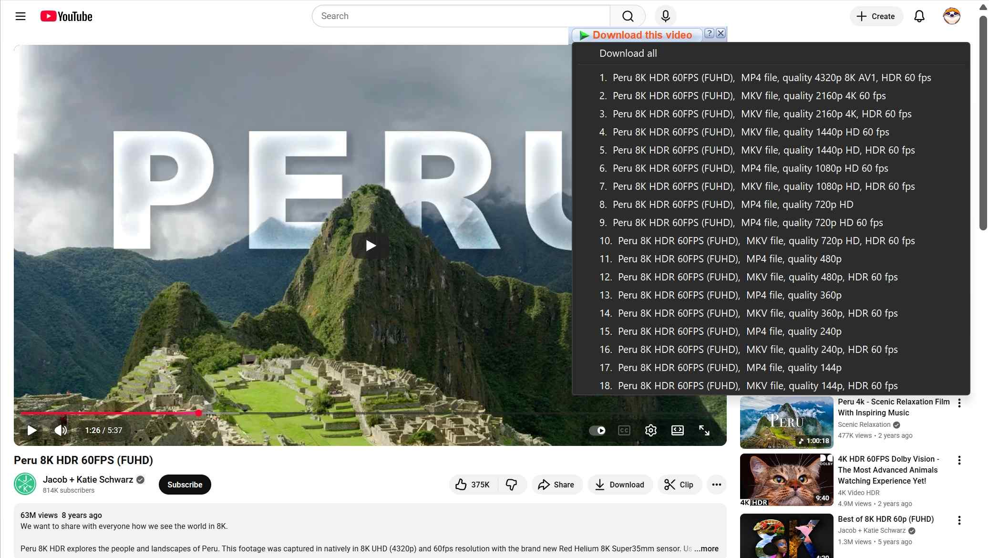Open video settings gear
The width and height of the screenshot is (989, 558).
(x=650, y=430)
